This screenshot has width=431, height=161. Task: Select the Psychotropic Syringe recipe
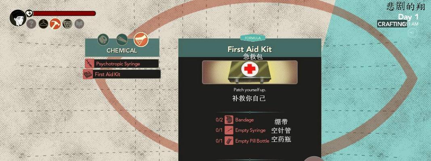(122, 64)
